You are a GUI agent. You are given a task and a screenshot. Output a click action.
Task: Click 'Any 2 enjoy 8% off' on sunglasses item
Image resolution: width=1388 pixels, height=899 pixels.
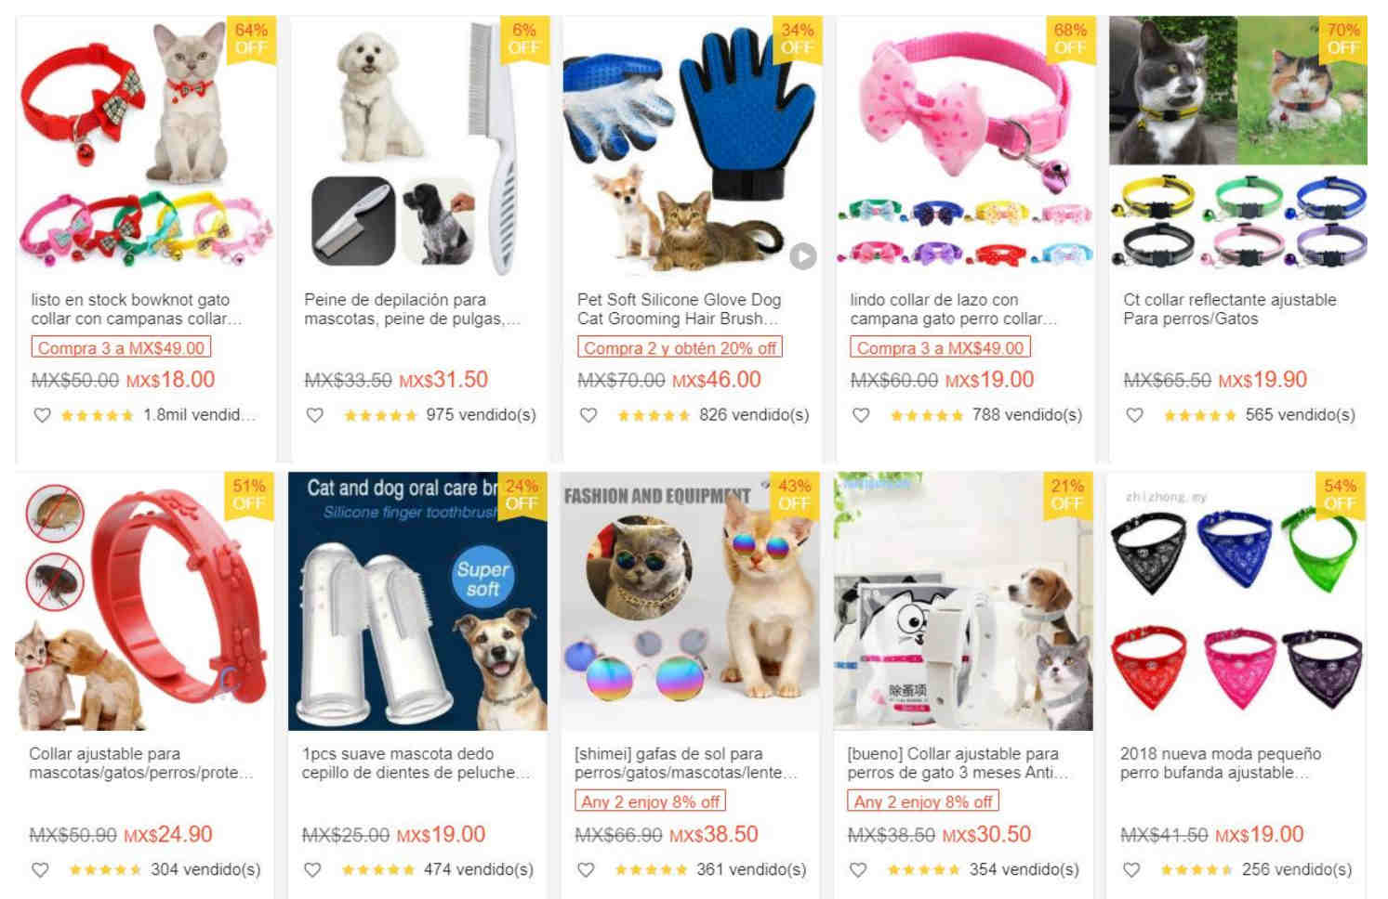(x=650, y=801)
